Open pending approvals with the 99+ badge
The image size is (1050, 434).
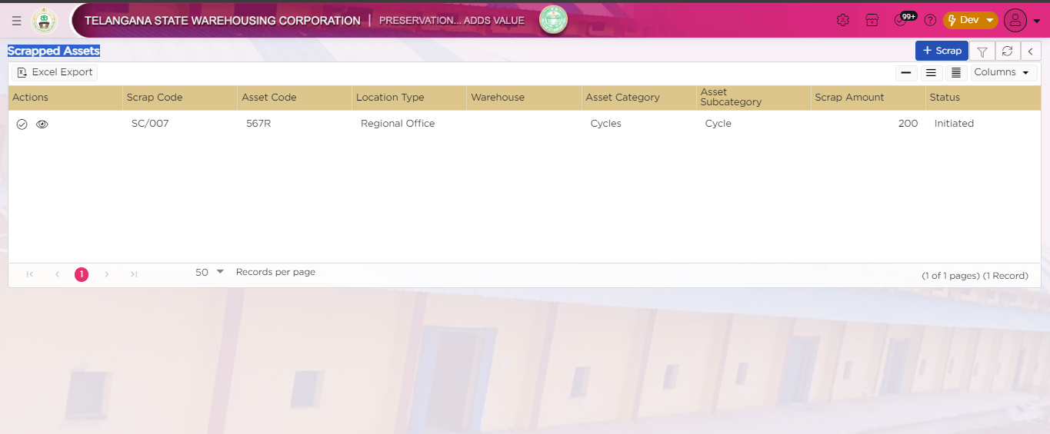(x=903, y=19)
